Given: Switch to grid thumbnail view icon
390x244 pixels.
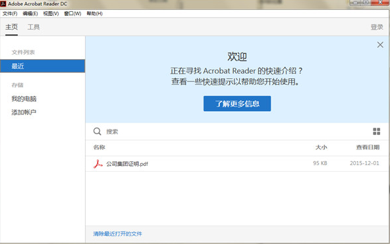Looking at the screenshot, I should [376, 132].
